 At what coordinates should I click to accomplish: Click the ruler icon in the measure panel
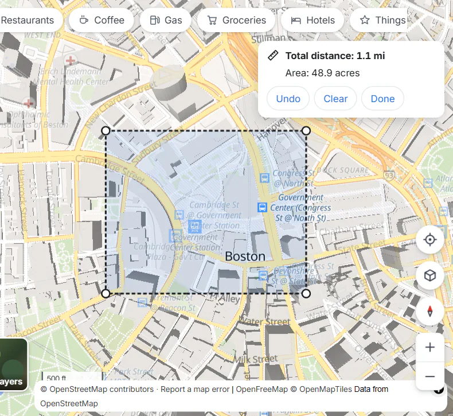click(273, 55)
